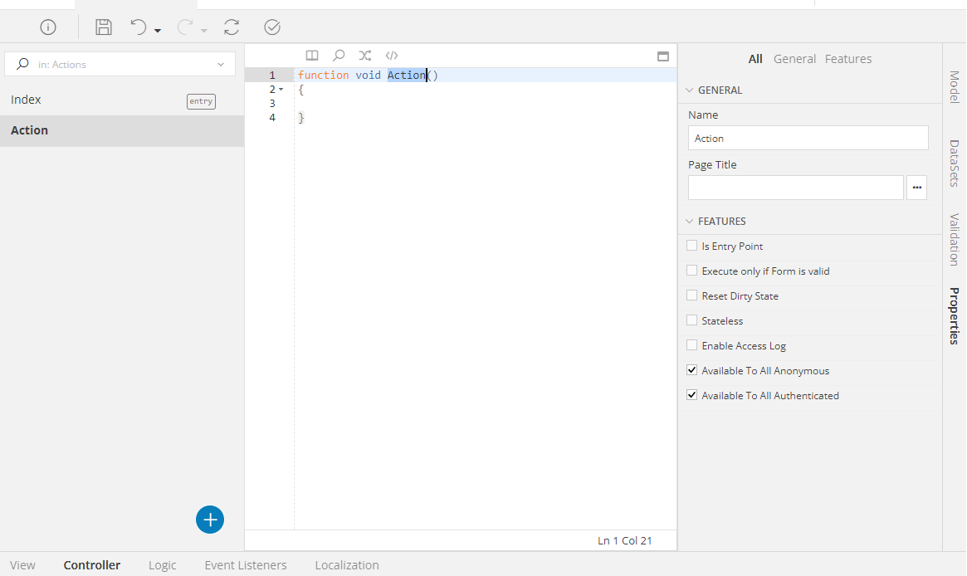Viewport: 967px width, 576px height.
Task: Switch to the Logic tab
Action: (163, 565)
